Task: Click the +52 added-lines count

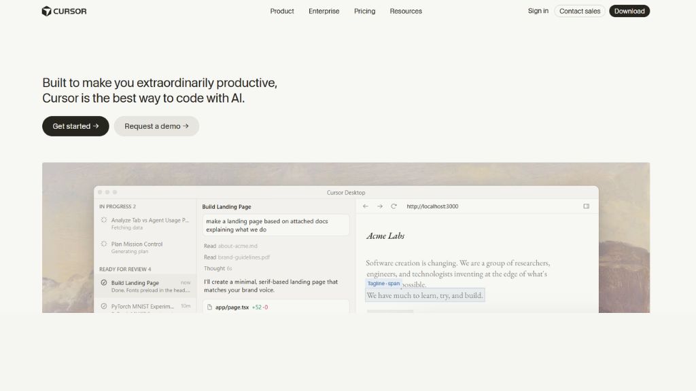Action: pos(256,308)
